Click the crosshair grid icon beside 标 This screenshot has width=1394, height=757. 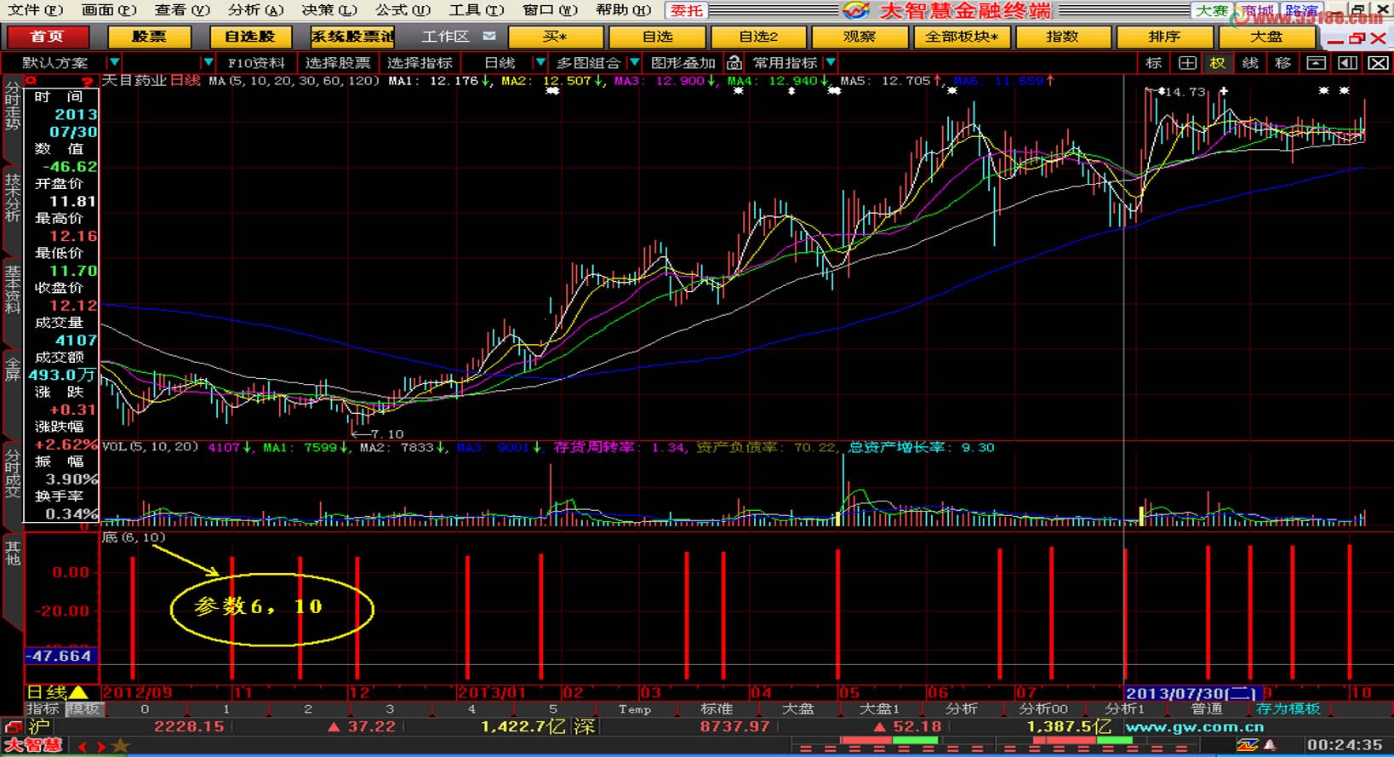[x=1186, y=63]
